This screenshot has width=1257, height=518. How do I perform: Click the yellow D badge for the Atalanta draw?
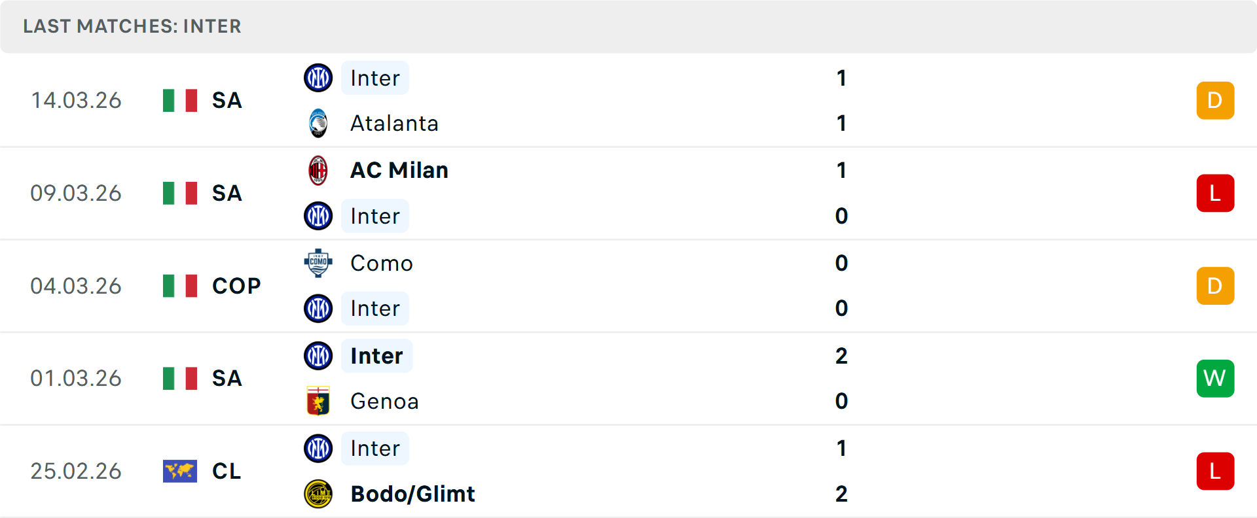[1215, 100]
